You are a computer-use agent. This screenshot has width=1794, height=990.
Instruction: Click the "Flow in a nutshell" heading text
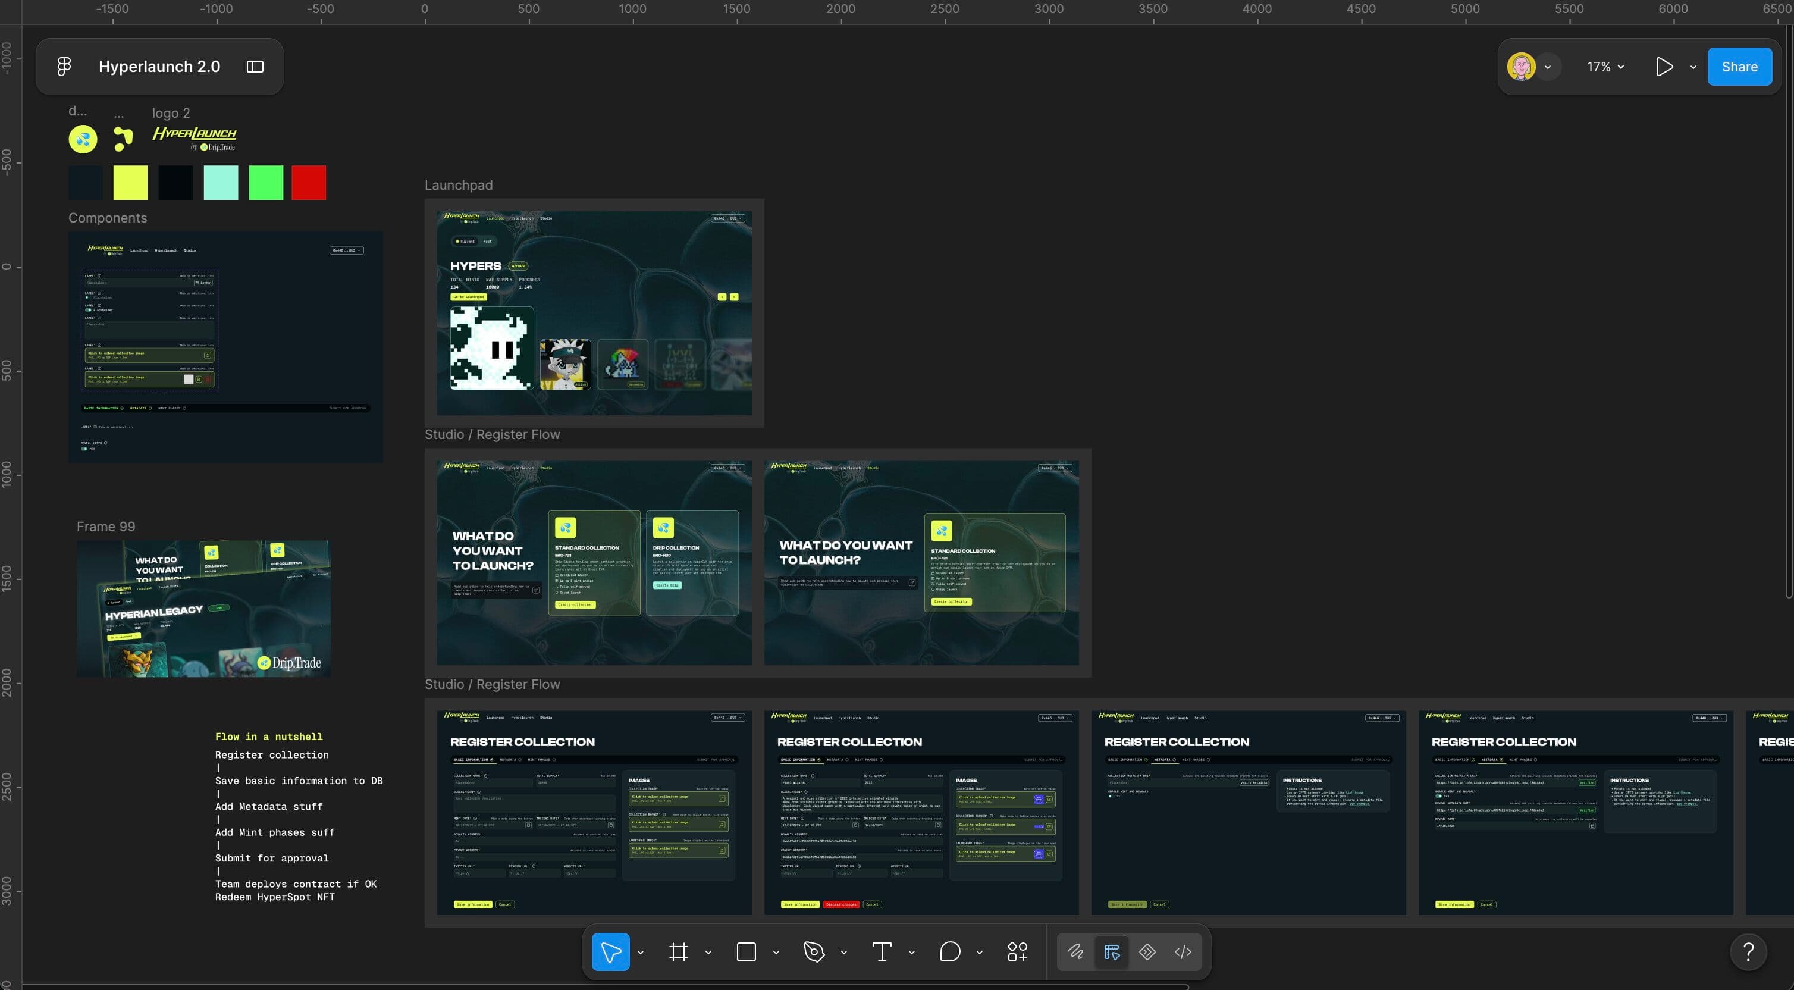[x=269, y=737]
